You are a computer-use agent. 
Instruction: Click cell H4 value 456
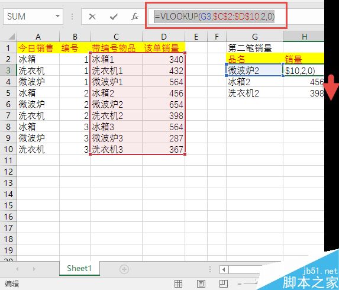[304, 82]
